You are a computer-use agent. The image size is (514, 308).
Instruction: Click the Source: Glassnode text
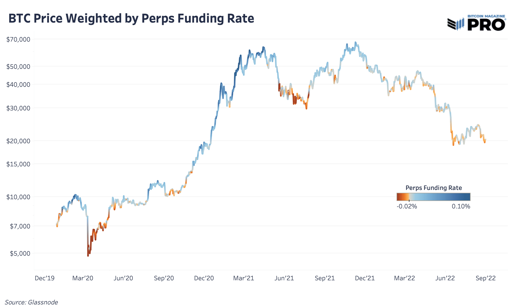(x=31, y=302)
